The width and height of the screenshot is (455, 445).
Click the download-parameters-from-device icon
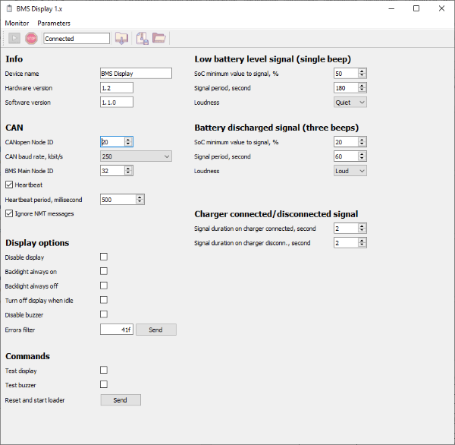pyautogui.click(x=121, y=39)
